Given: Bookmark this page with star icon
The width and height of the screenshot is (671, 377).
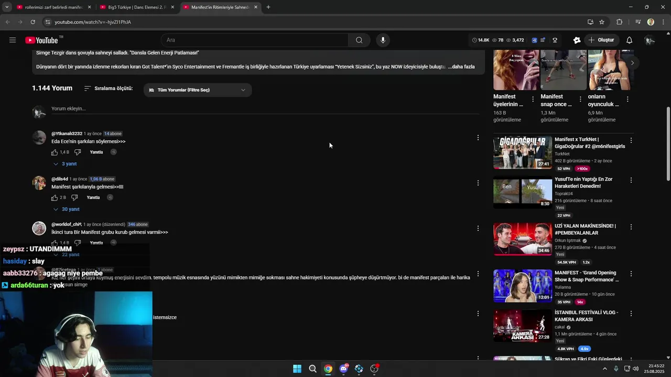Looking at the screenshot, I should 602,22.
